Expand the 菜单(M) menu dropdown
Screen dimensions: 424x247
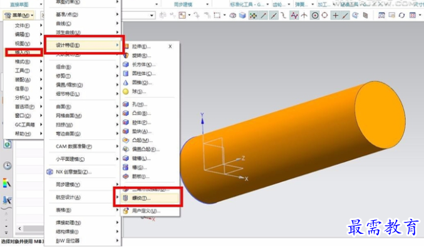pyautogui.click(x=19, y=16)
